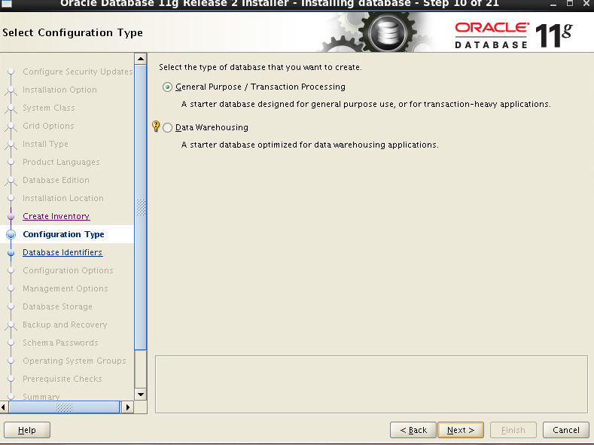The width and height of the screenshot is (594, 445).
Task: Click the Configuration Options step
Action: (x=68, y=270)
